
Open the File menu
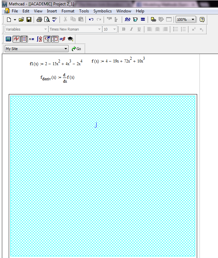point(15,11)
